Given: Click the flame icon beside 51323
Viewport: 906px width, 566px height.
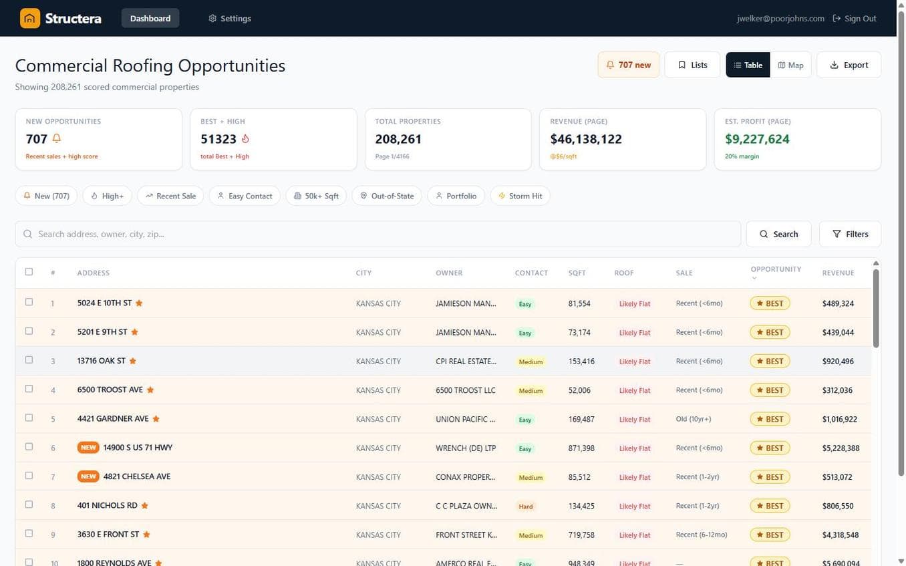Looking at the screenshot, I should click(x=245, y=138).
